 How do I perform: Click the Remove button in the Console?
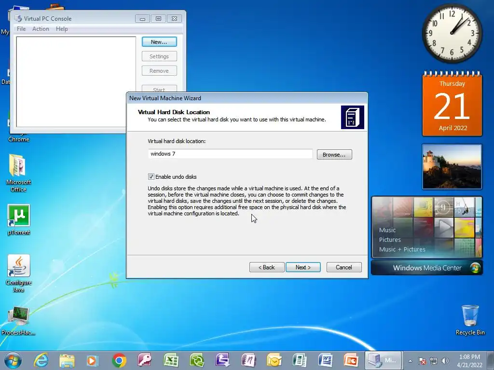(x=159, y=71)
